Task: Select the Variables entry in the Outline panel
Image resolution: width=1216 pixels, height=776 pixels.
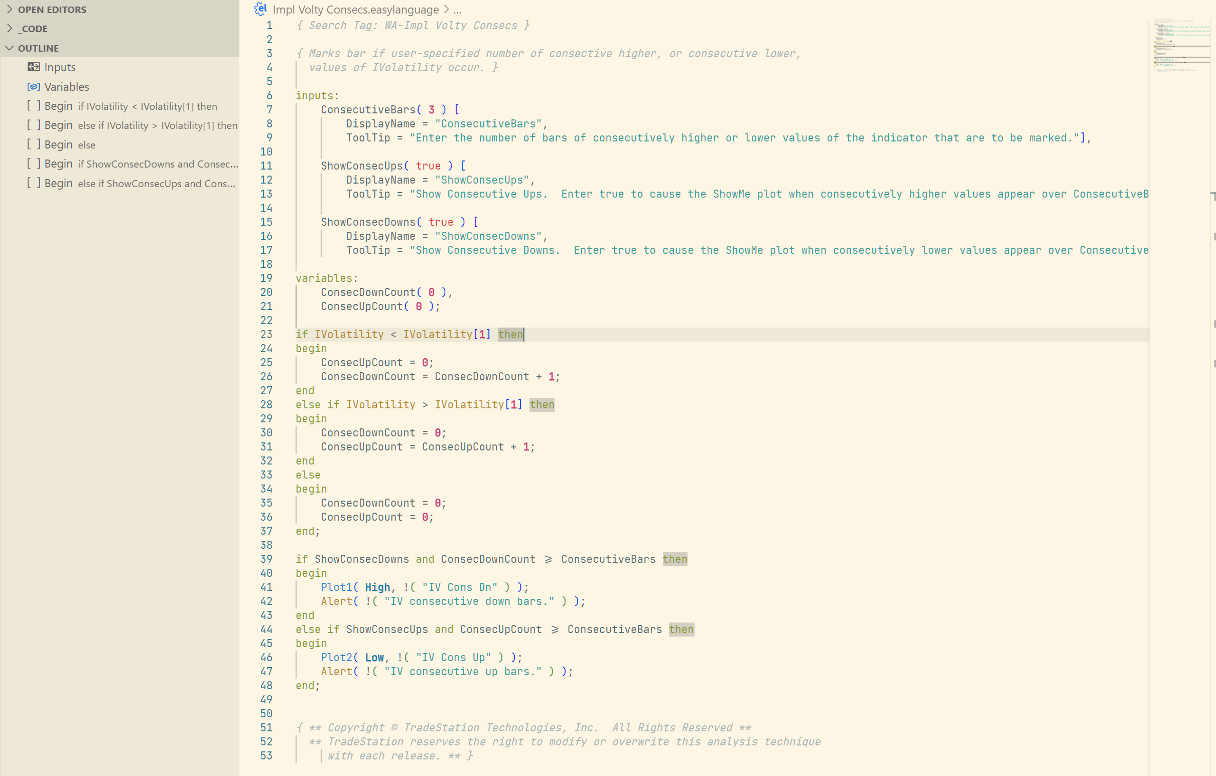Action: (67, 86)
